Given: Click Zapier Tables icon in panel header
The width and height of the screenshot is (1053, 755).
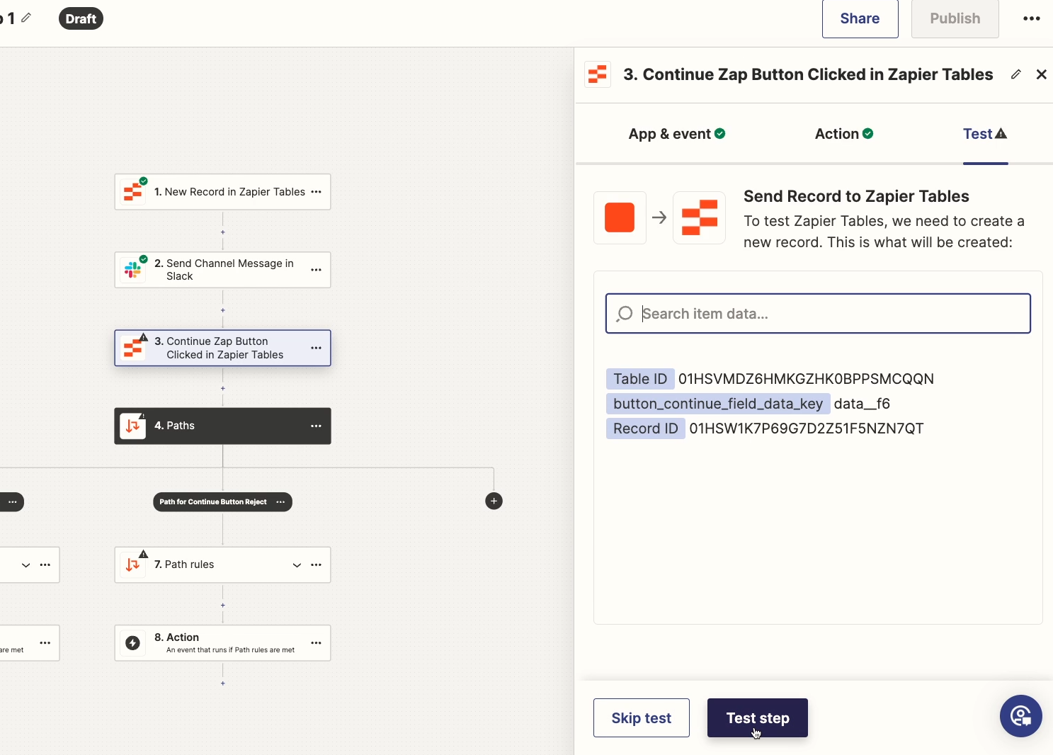Looking at the screenshot, I should [598, 74].
